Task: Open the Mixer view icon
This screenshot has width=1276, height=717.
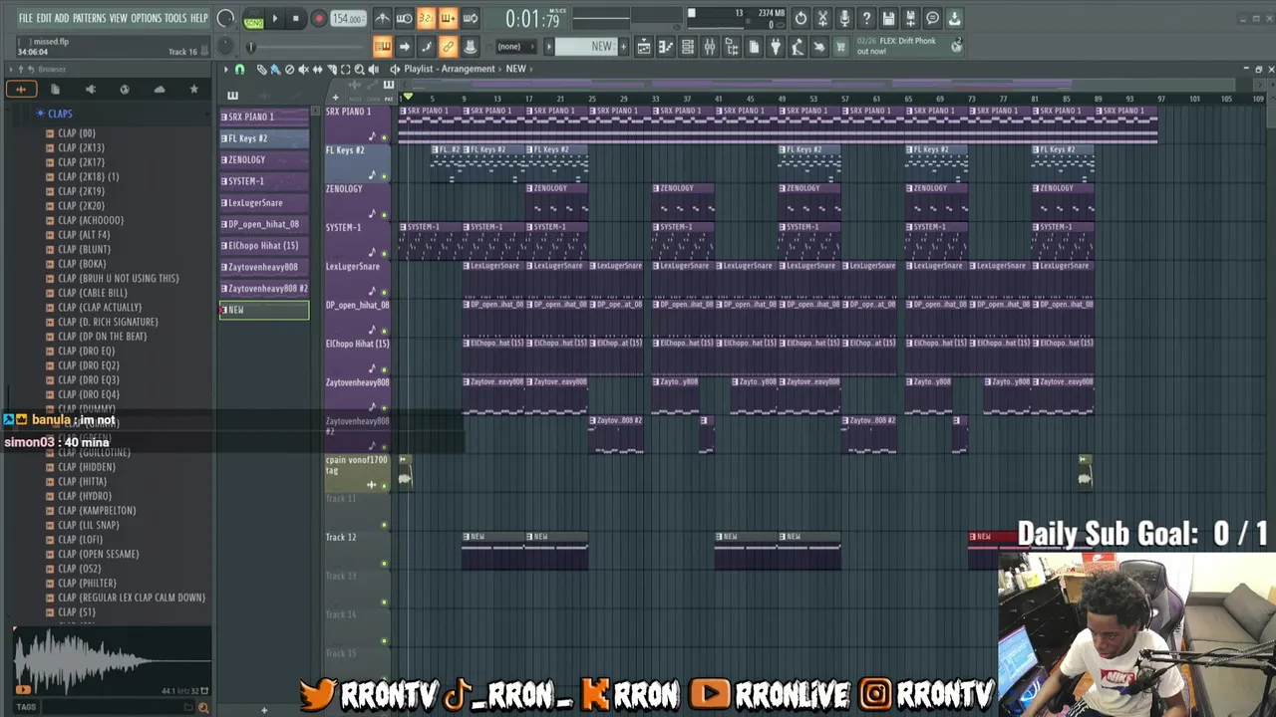Action: tap(710, 47)
